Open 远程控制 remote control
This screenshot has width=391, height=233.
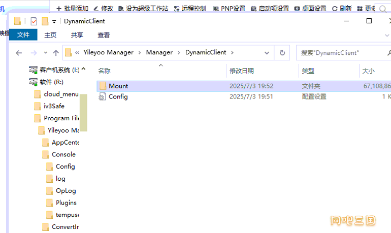pyautogui.click(x=190, y=9)
